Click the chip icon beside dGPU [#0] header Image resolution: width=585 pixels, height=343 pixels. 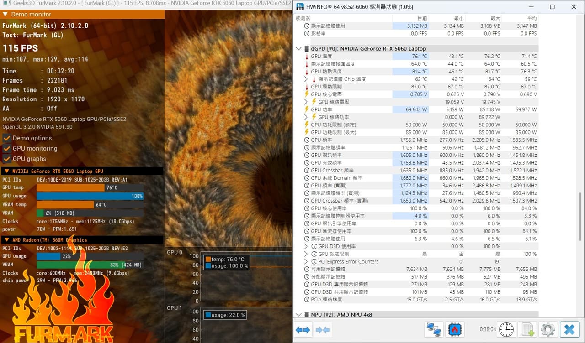coord(307,49)
